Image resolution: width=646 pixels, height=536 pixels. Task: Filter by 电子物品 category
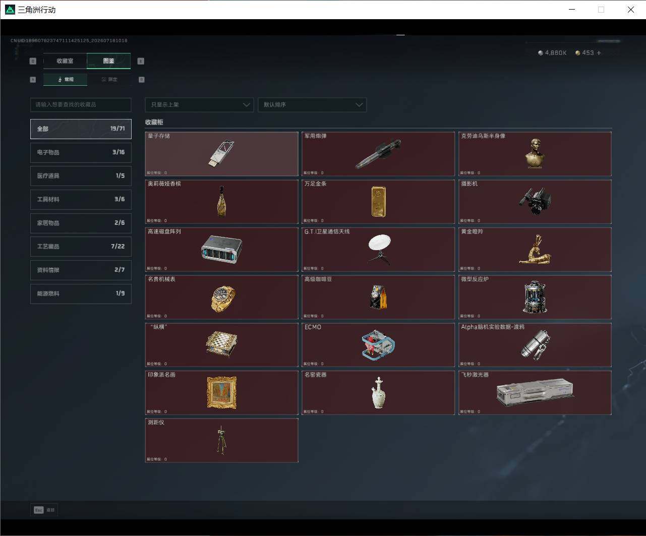pos(81,152)
